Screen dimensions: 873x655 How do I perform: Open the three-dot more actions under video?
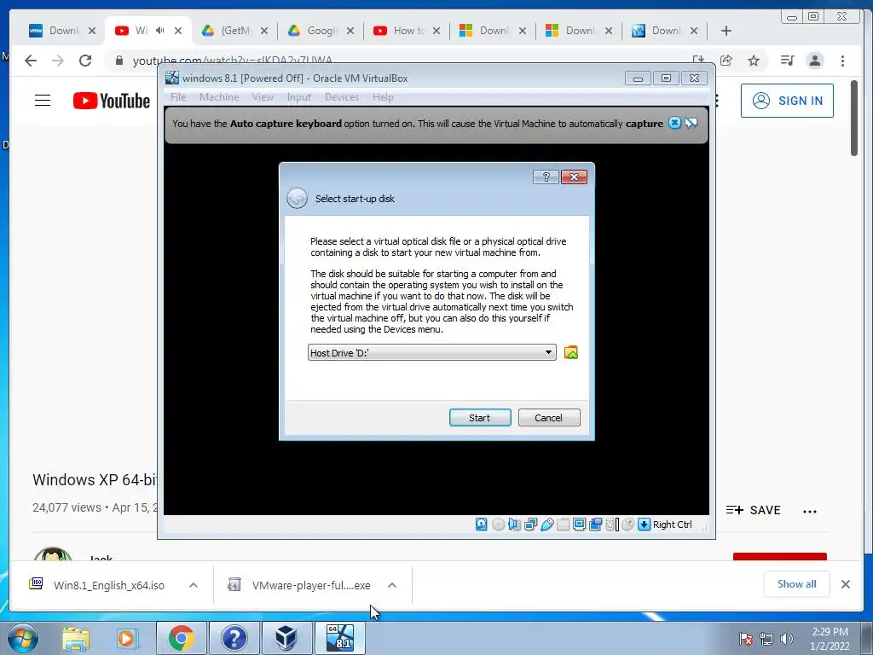pos(810,511)
